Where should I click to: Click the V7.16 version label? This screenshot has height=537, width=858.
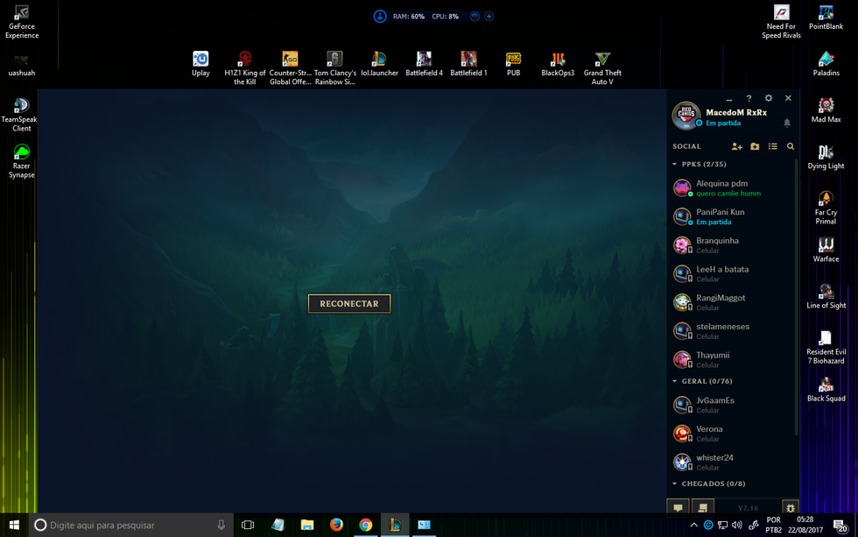point(748,508)
